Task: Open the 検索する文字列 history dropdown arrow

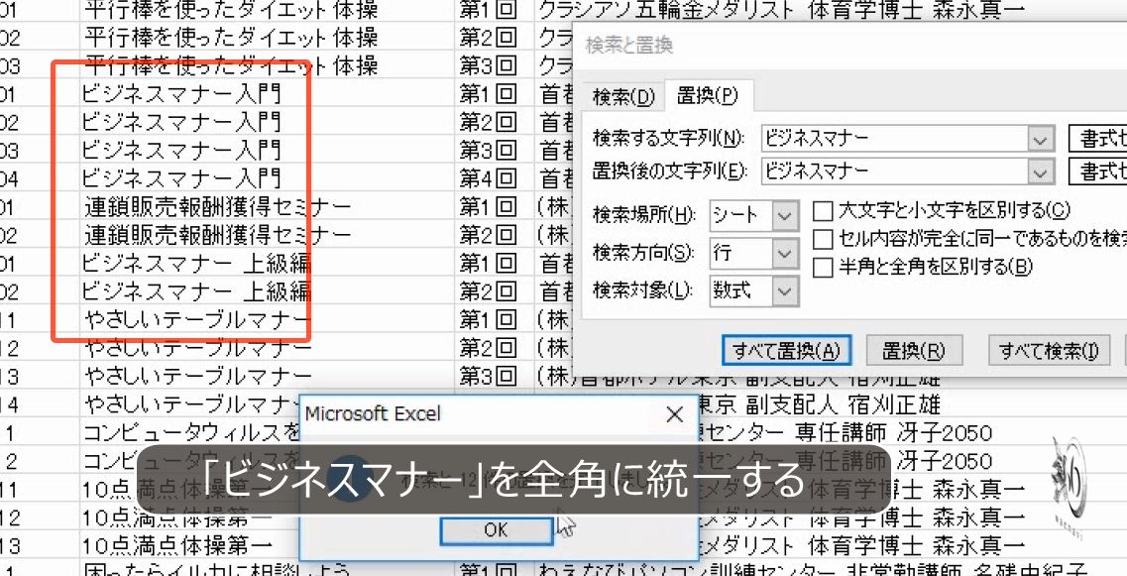Action: point(1041,139)
